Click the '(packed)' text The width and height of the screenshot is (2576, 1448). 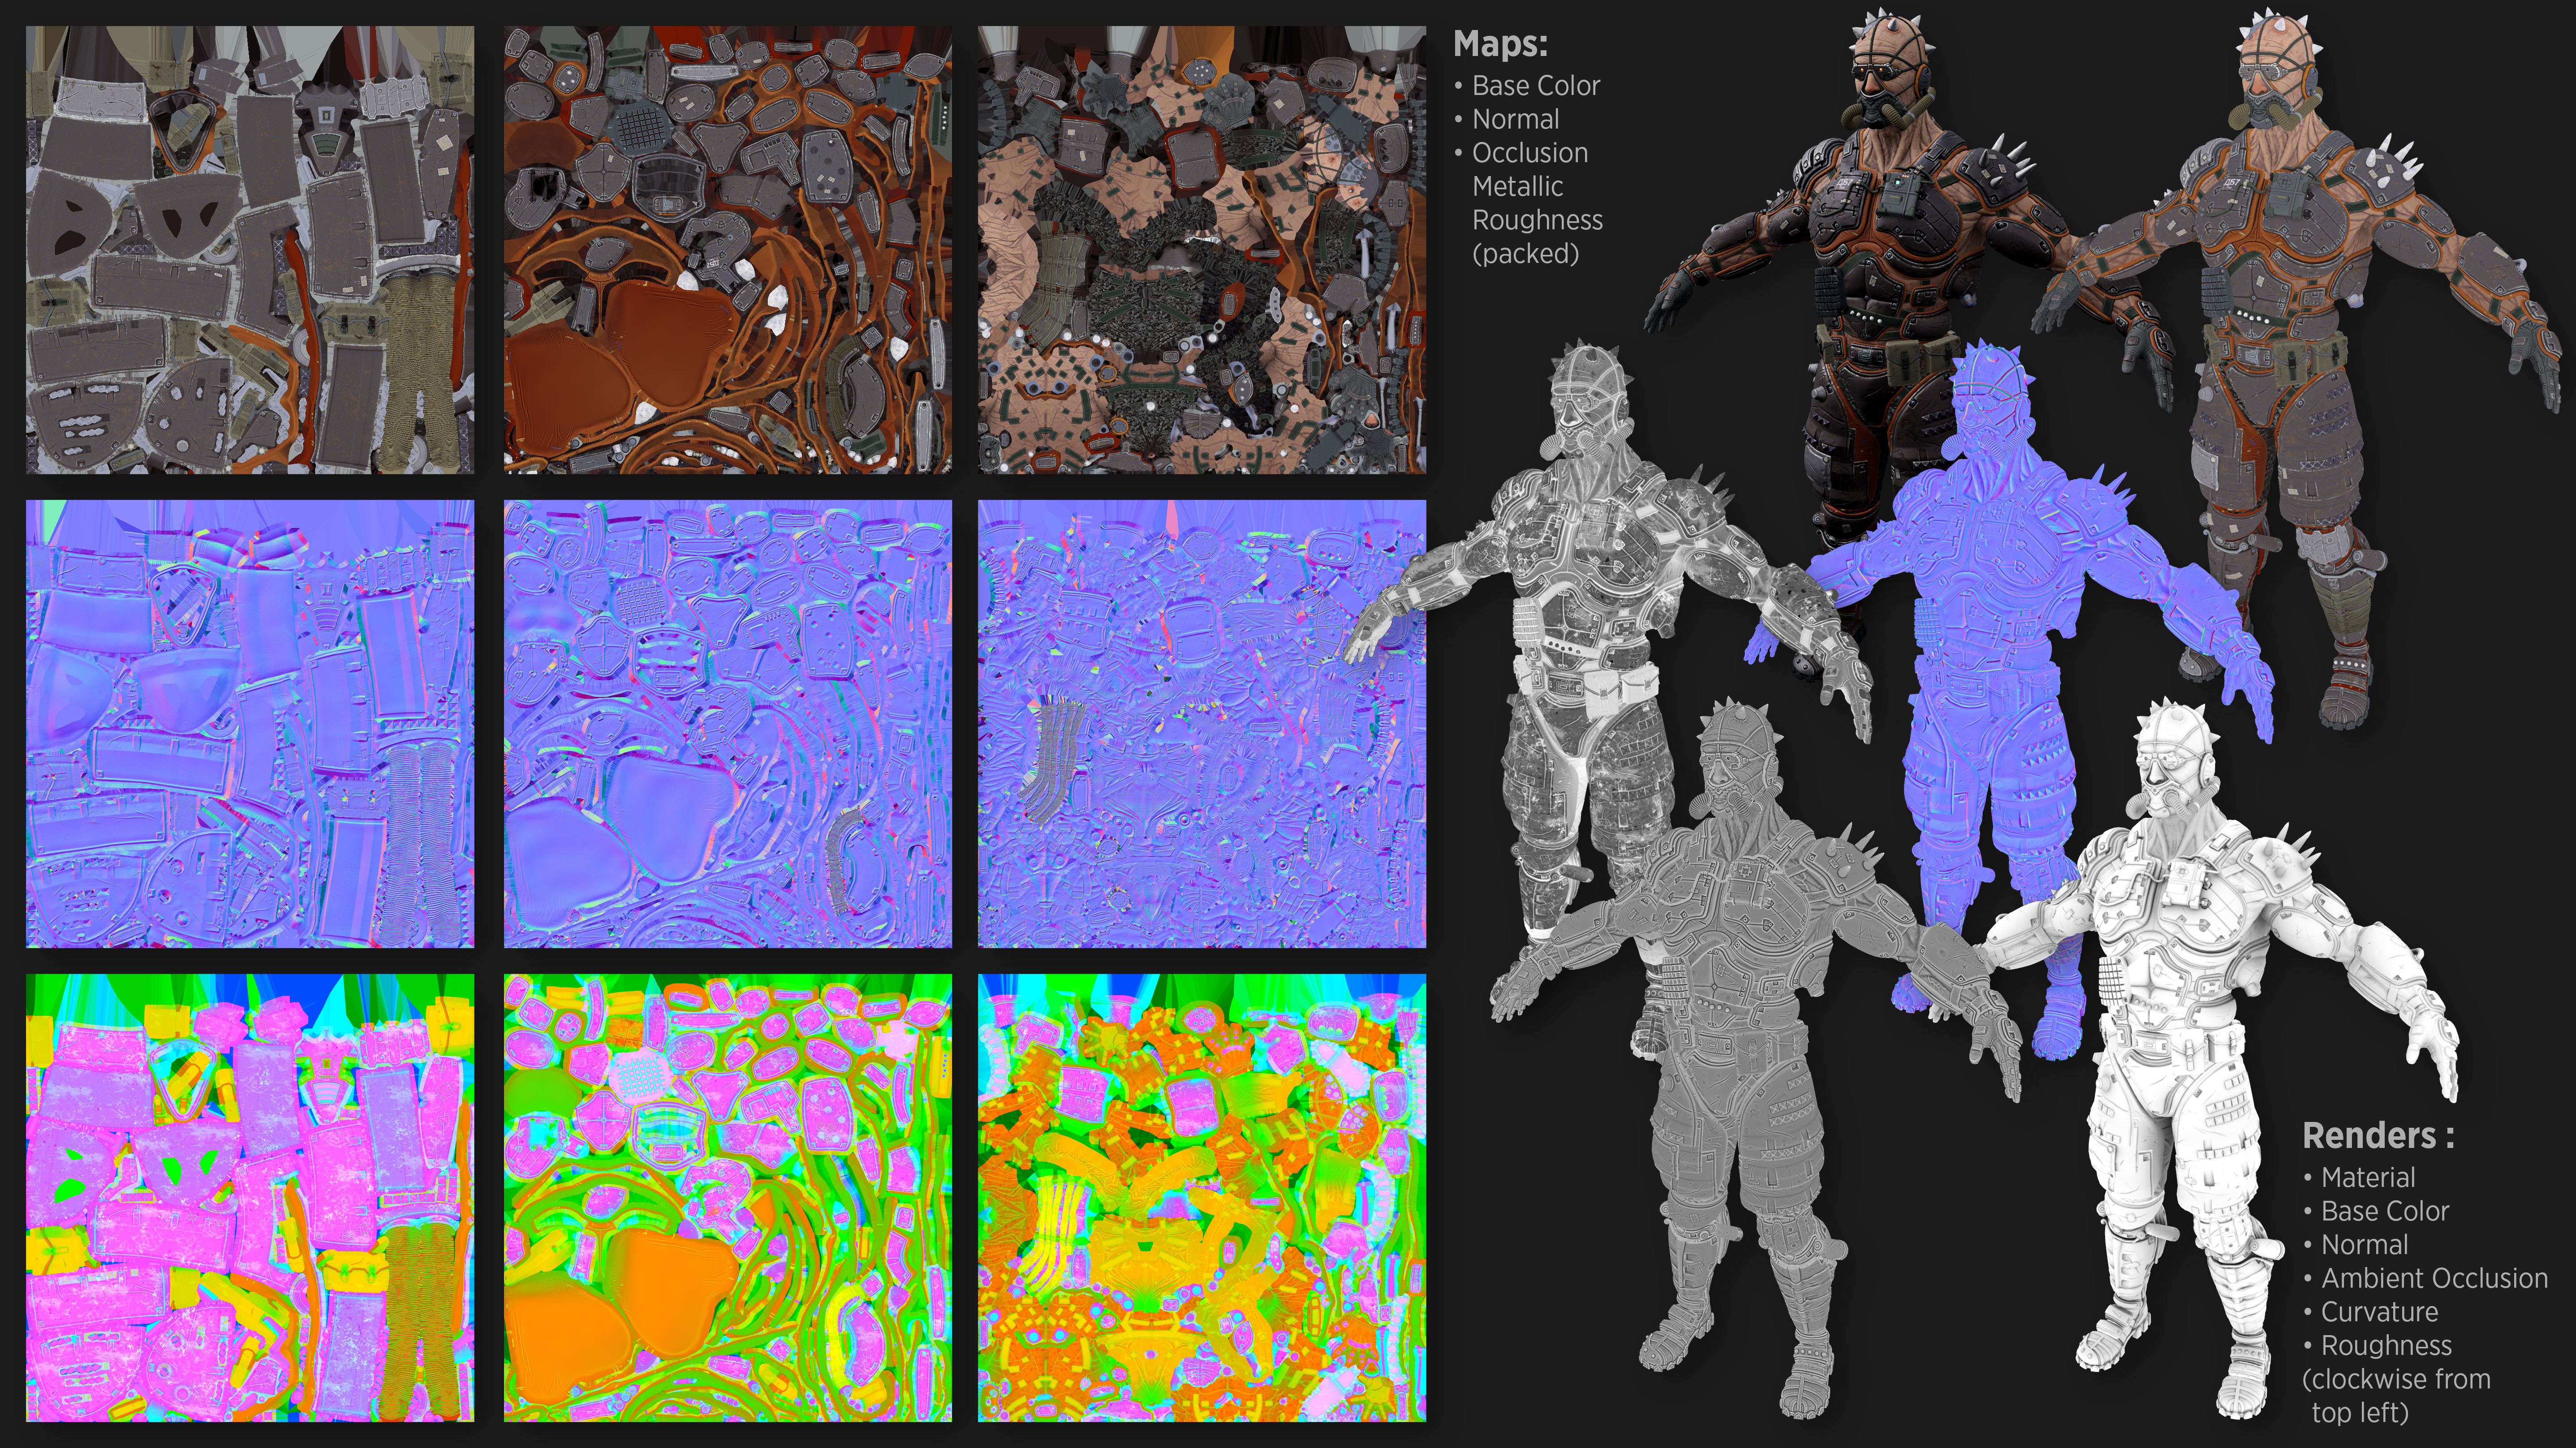(x=1525, y=254)
